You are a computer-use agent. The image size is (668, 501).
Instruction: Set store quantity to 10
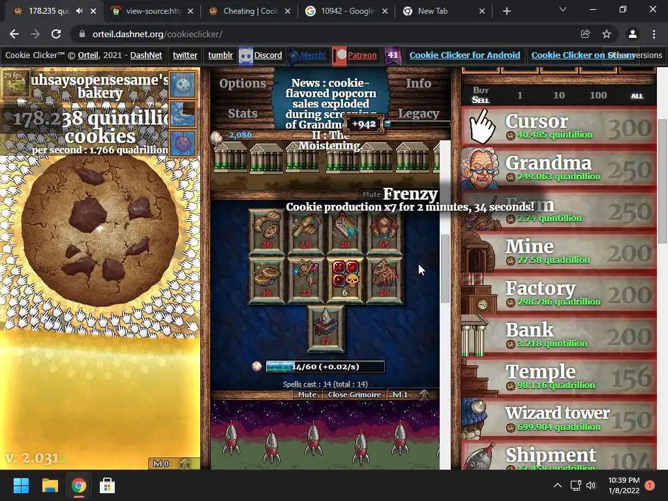559,95
